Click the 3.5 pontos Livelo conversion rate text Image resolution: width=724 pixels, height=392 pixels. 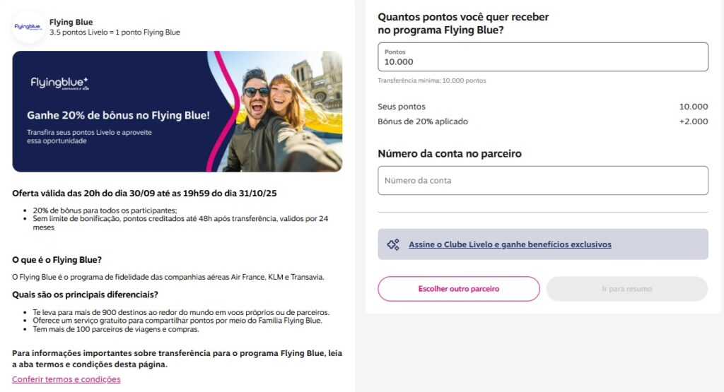[x=115, y=32]
